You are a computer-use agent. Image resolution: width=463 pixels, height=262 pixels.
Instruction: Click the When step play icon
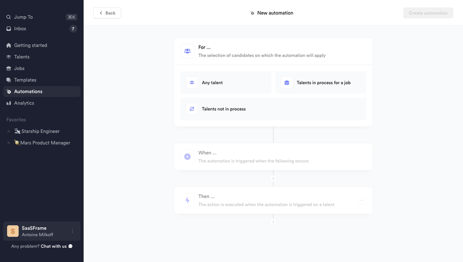point(187,157)
